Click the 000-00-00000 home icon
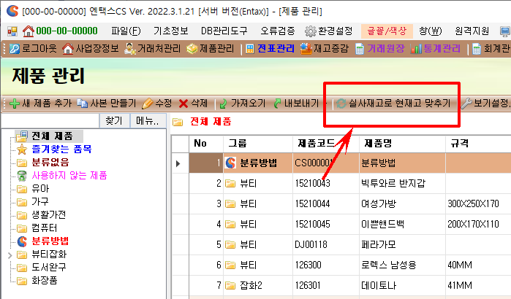 [28, 31]
